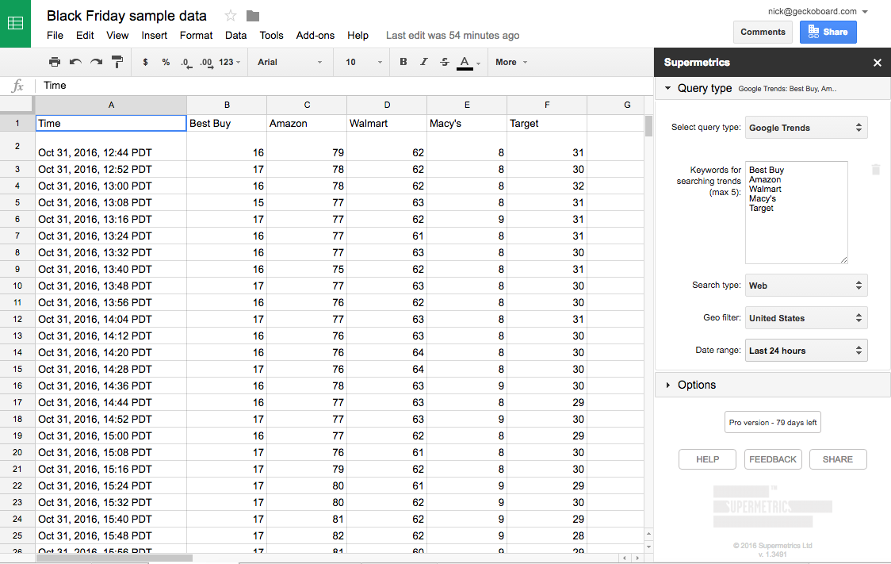The height and width of the screenshot is (564, 891).
Task: Click the Comments button
Action: click(763, 32)
